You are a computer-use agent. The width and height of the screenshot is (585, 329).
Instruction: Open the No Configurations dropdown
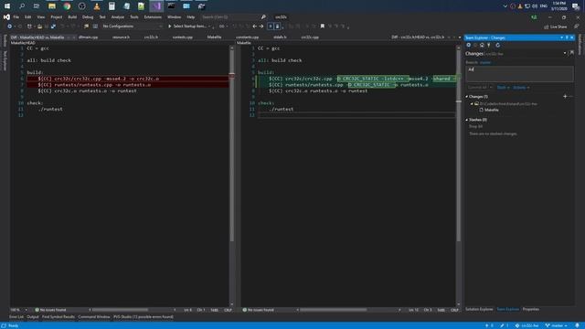tap(132, 27)
